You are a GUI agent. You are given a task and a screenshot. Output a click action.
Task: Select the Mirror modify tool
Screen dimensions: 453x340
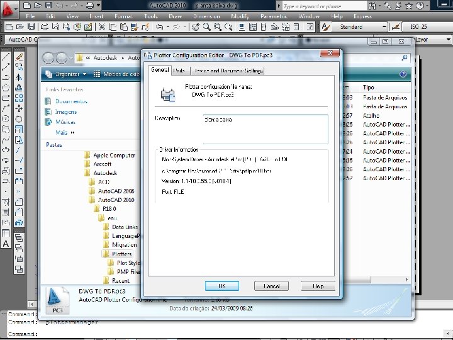point(19,77)
